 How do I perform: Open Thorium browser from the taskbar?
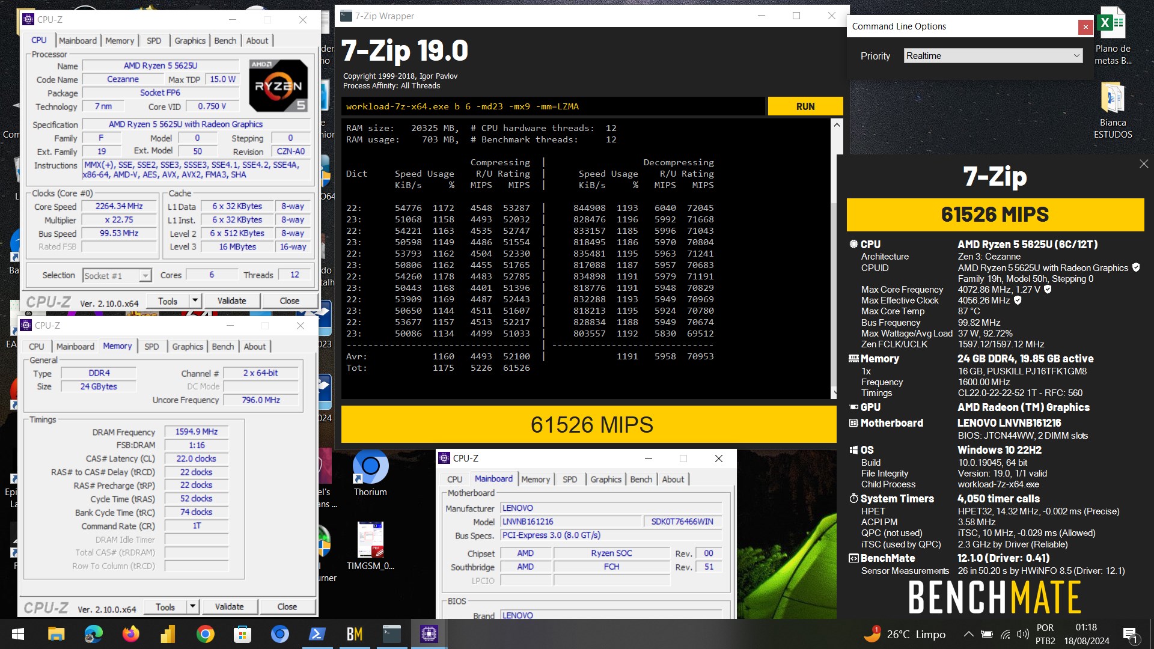279,634
